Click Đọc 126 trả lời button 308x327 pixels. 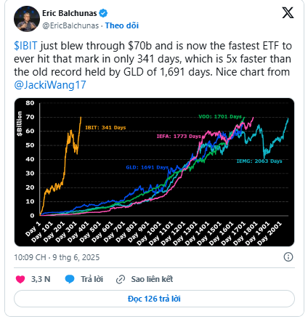pos(154,299)
